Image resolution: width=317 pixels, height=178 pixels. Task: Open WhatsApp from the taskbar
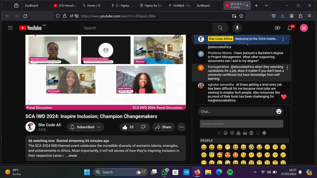165,172
